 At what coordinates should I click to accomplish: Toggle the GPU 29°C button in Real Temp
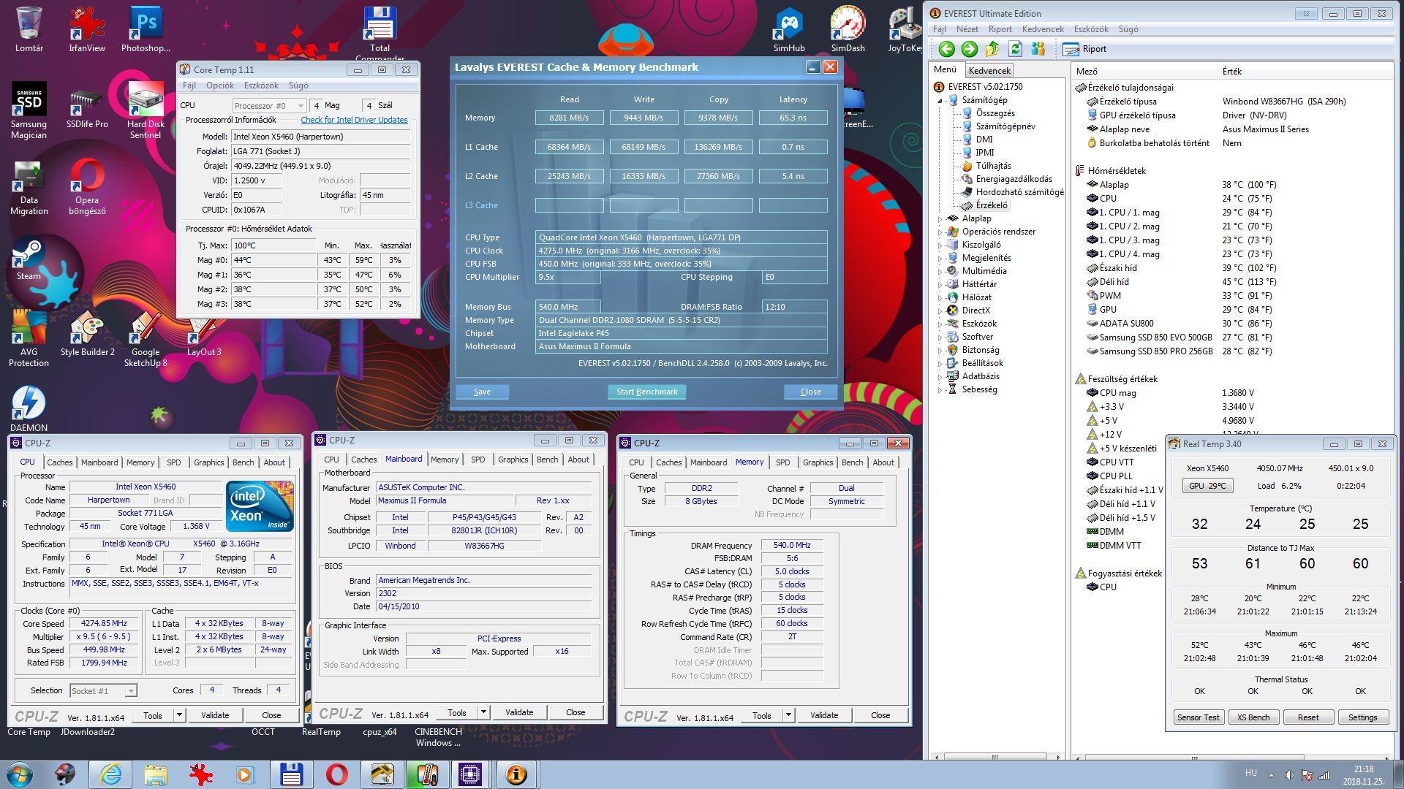click(1207, 486)
